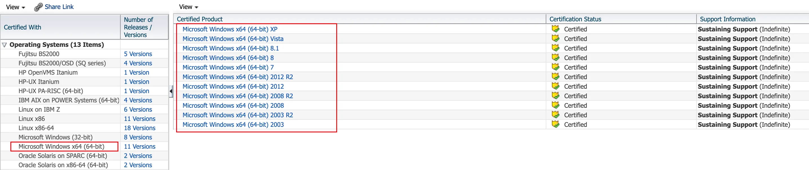Collapse the Operating Systems tree group

[x=5, y=45]
